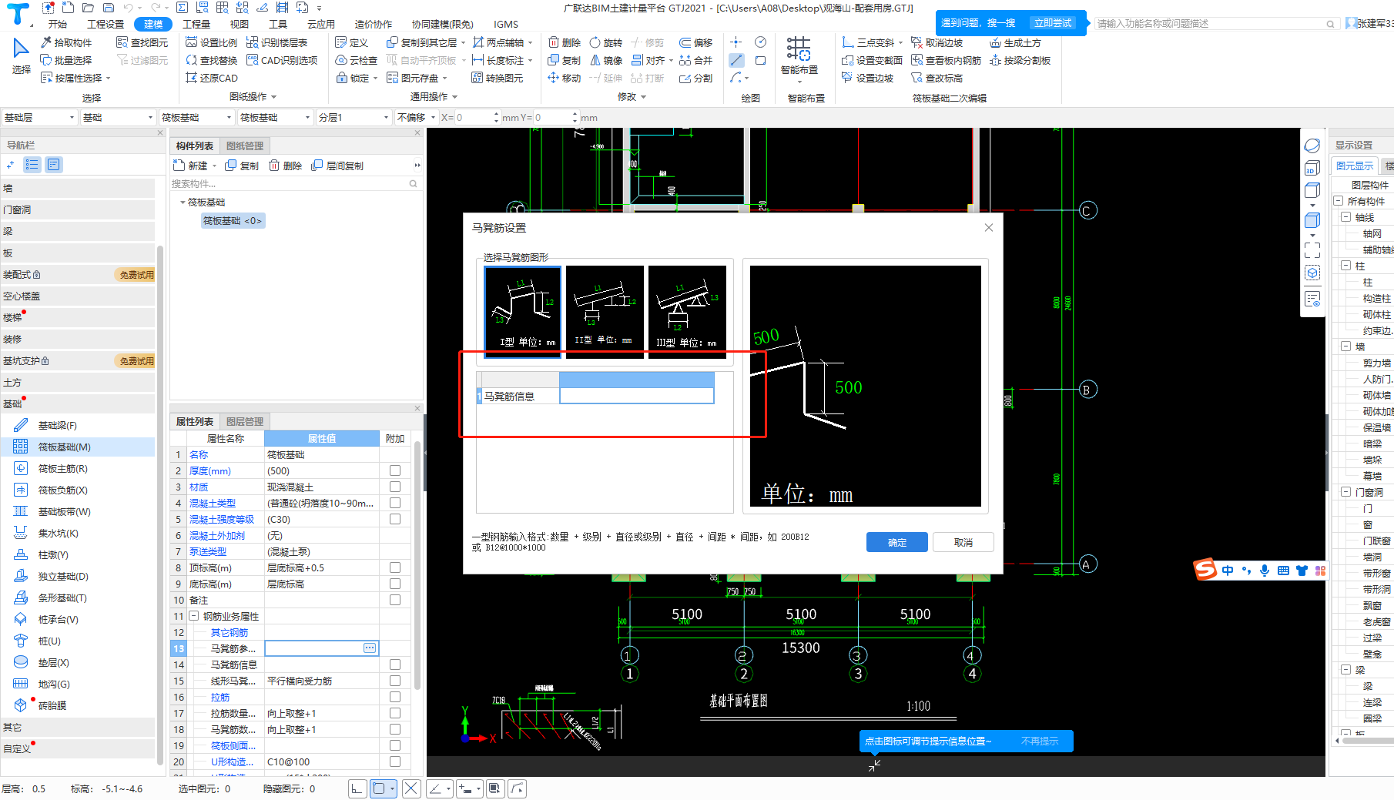This screenshot has height=800, width=1394.
Task: Click the 不再提示 link
Action: [x=1040, y=741]
